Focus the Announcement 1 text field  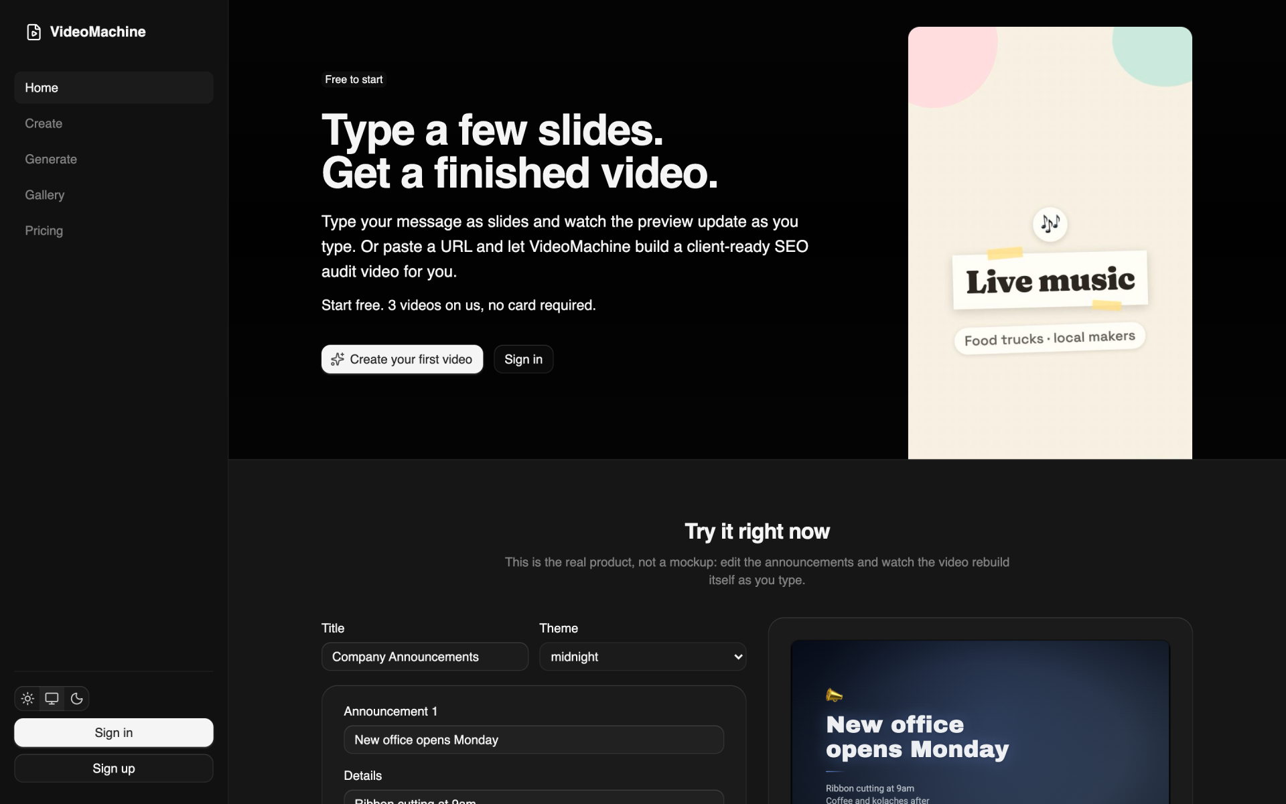[534, 740]
